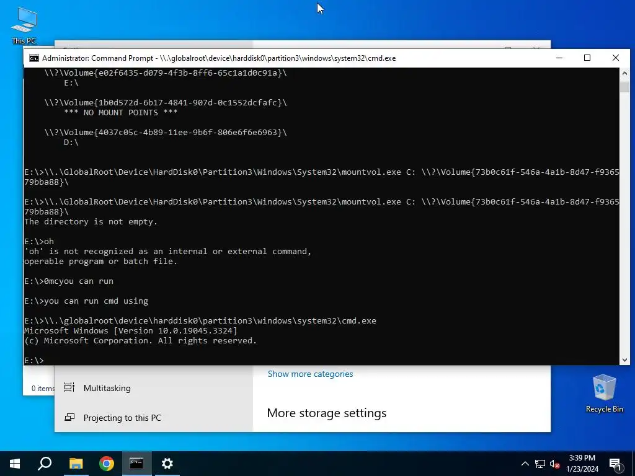Click the '*** NO MOUNT POINTS ***' line
Viewport: 635px width, 476px height.
point(121,113)
